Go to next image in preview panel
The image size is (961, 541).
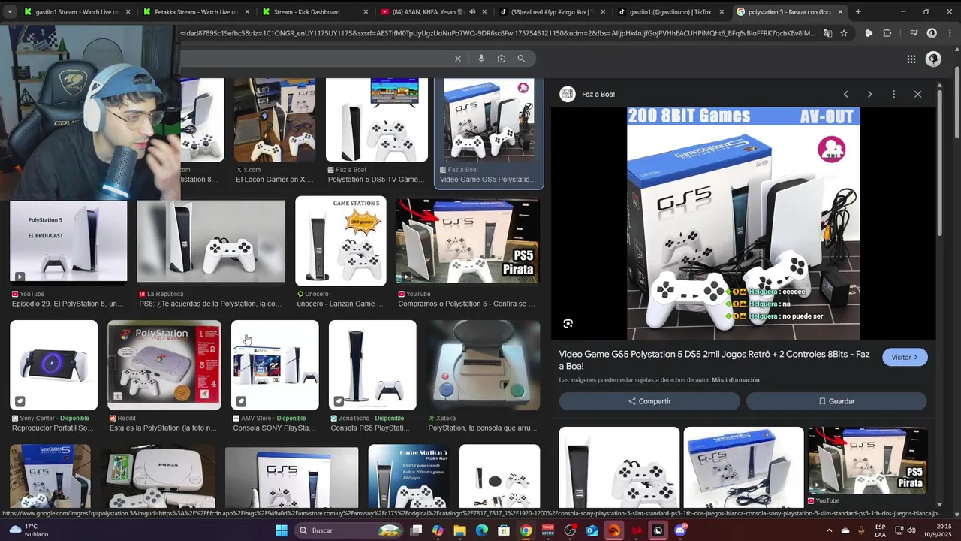coord(869,94)
